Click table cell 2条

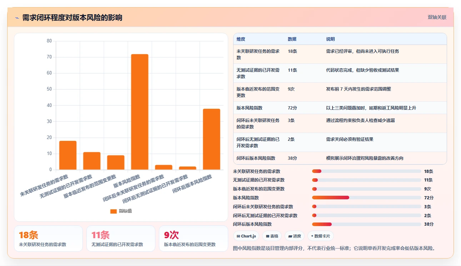click(x=291, y=139)
